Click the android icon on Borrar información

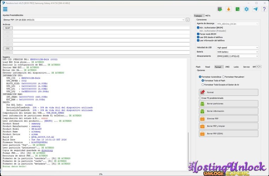click(x=202, y=111)
